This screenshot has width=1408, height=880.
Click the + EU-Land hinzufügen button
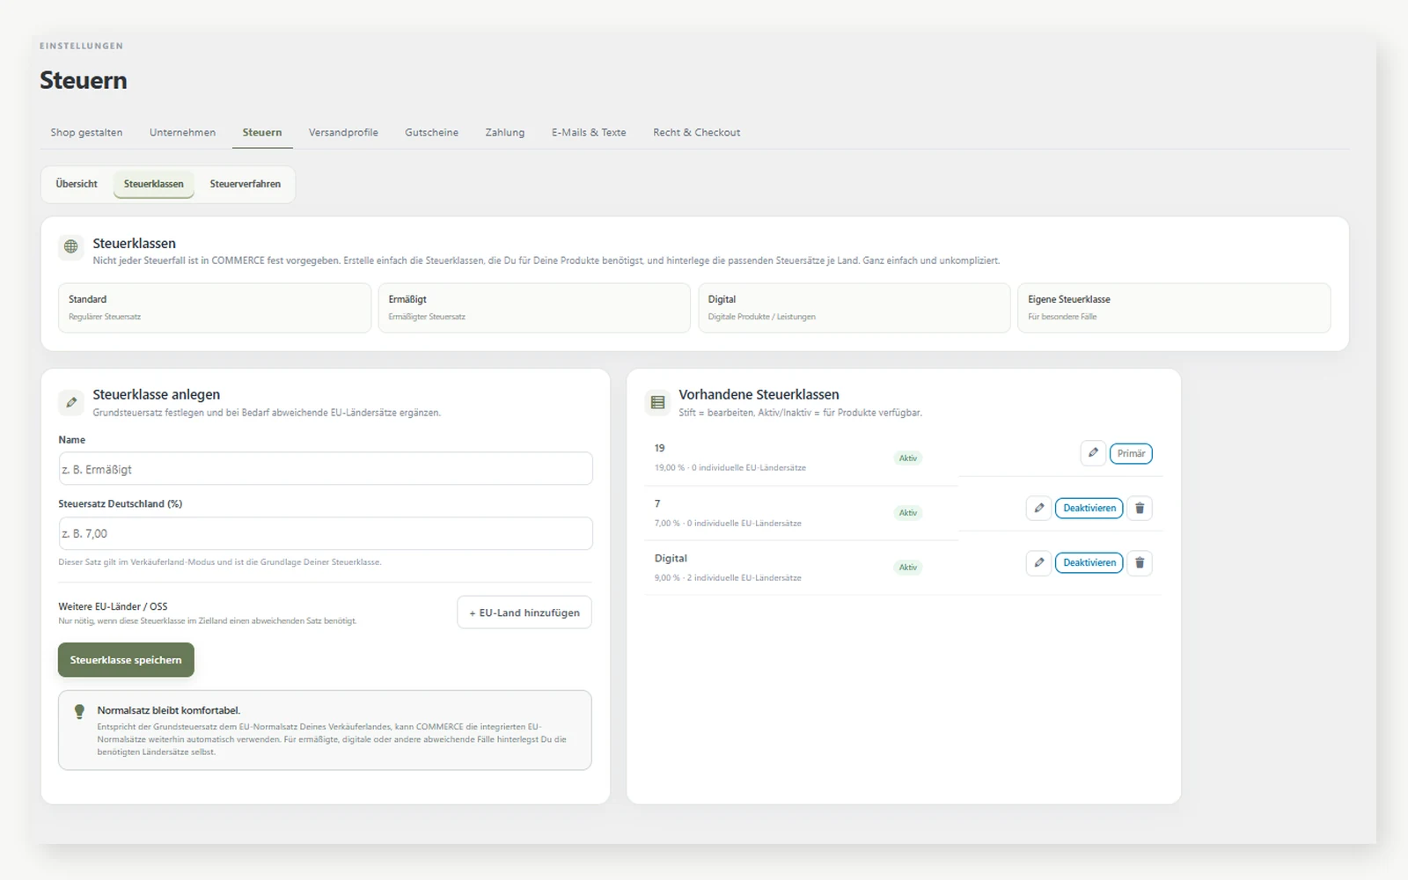(524, 612)
